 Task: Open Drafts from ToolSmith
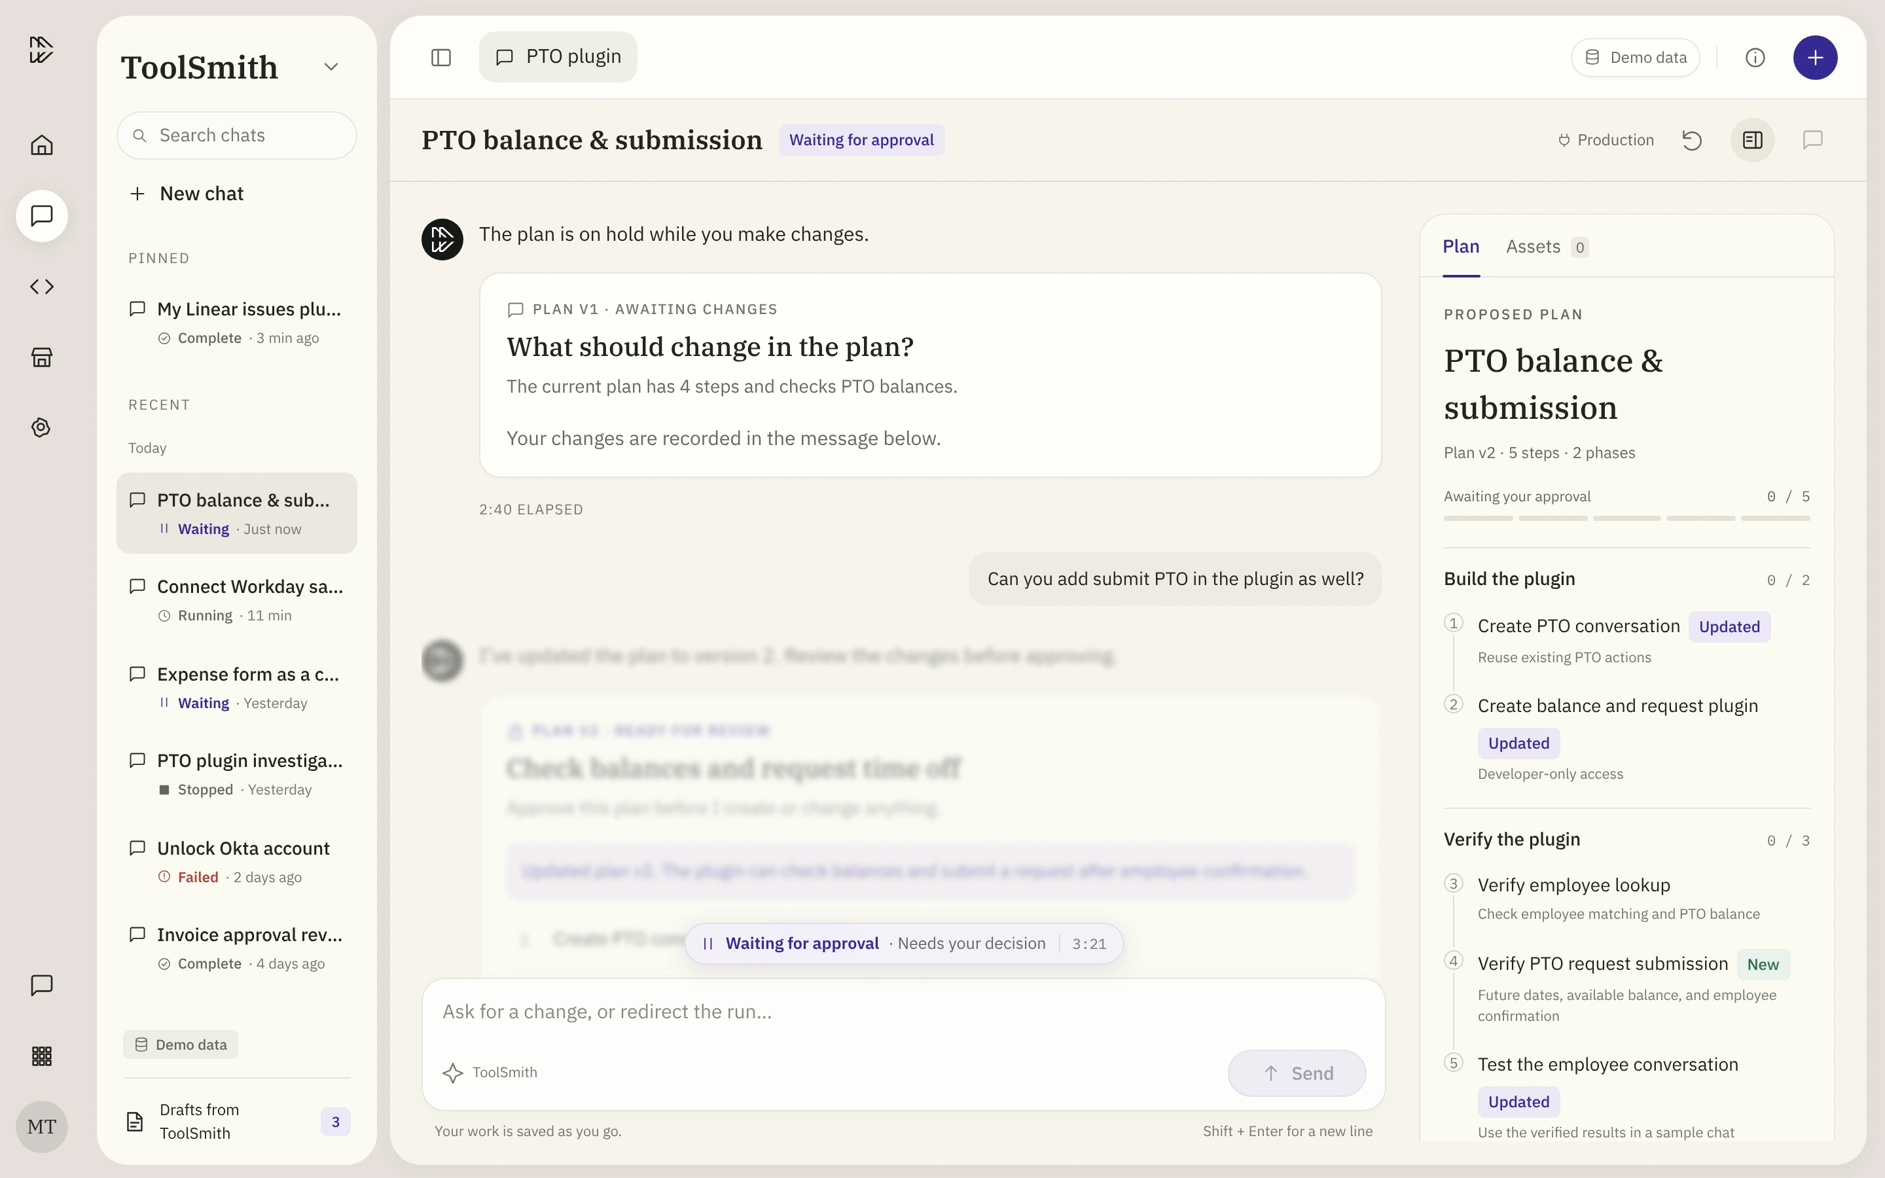tap(237, 1122)
